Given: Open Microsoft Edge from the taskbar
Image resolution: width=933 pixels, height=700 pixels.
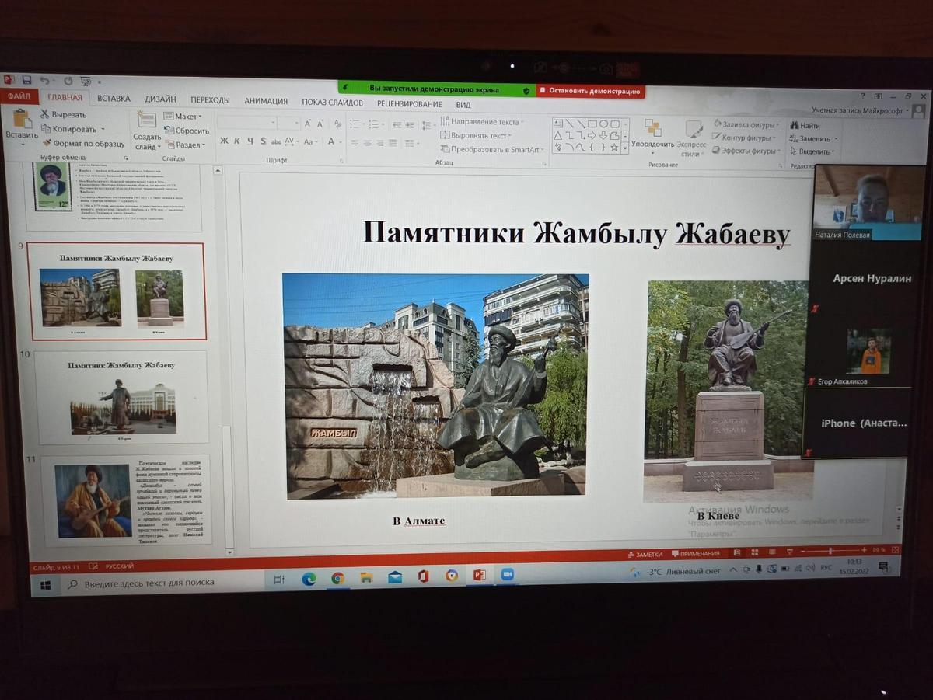Looking at the screenshot, I should (x=309, y=578).
